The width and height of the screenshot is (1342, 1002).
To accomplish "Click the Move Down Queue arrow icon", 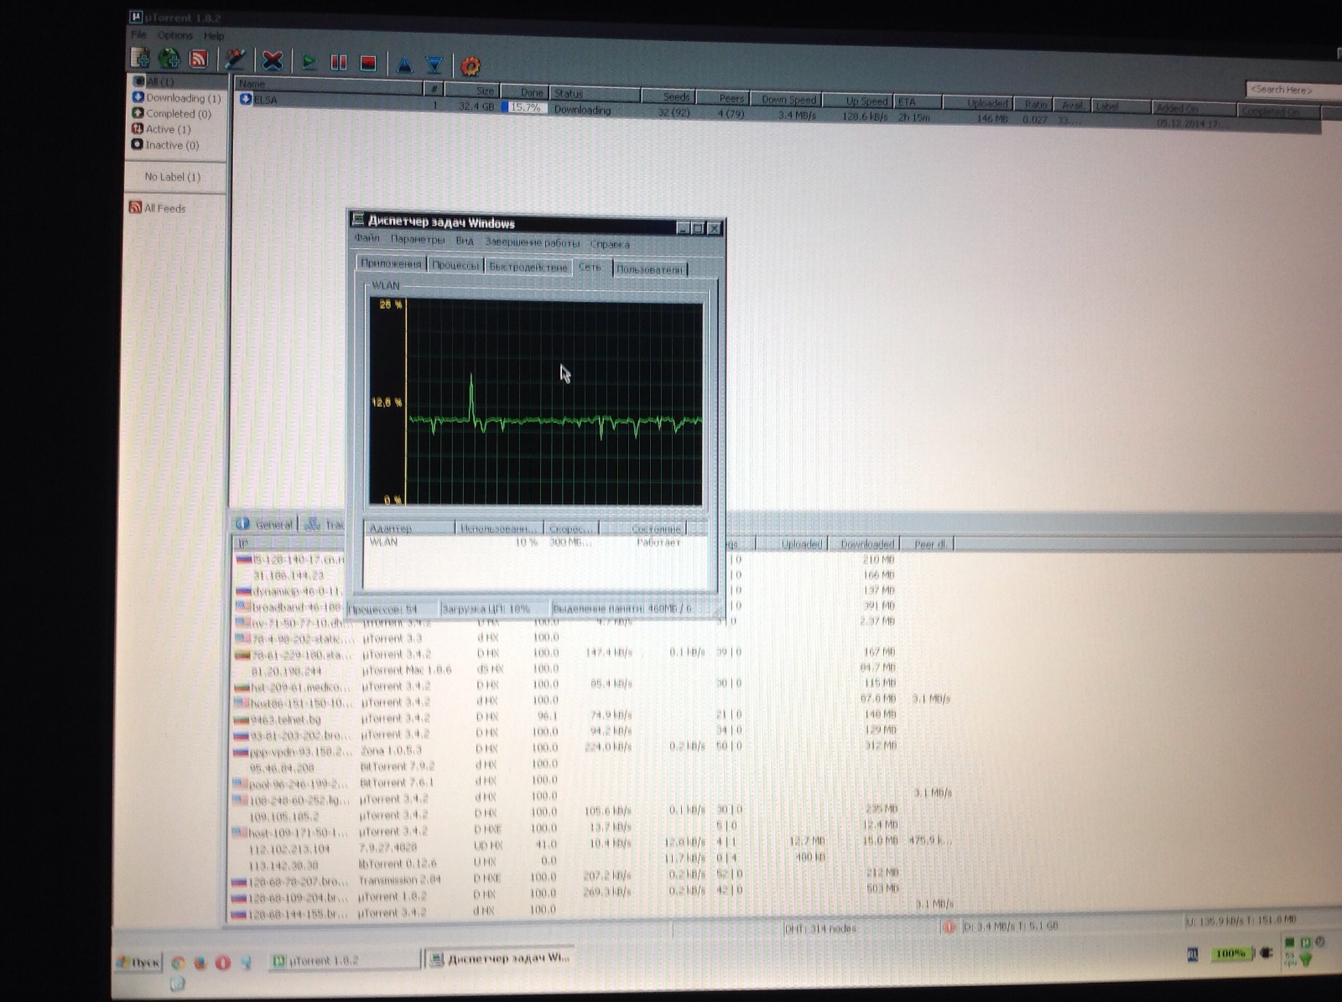I will point(434,65).
